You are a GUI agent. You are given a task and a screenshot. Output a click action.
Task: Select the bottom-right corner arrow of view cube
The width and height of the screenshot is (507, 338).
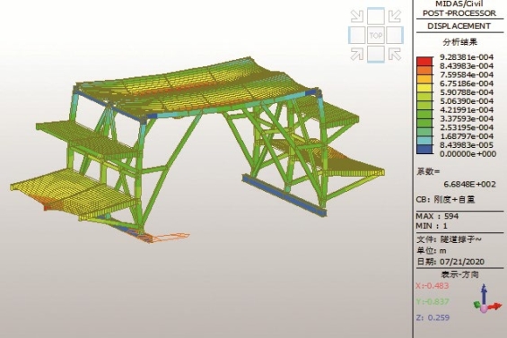tap(395, 54)
